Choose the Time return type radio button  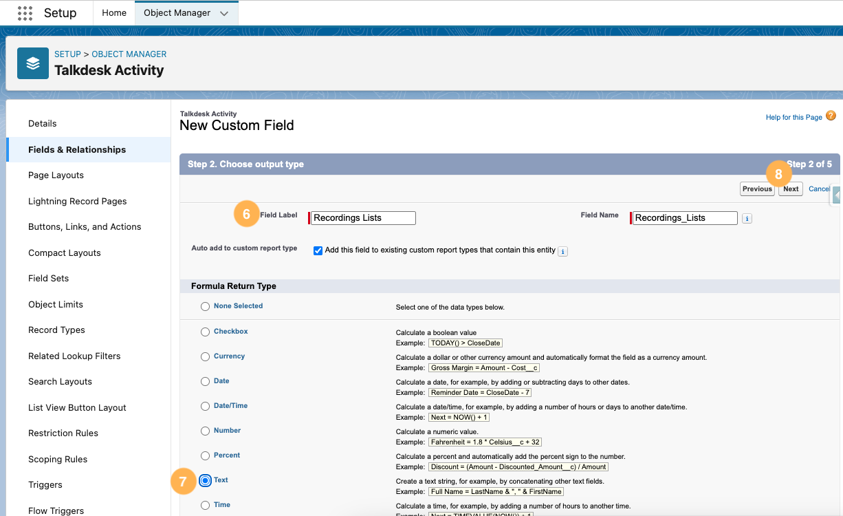click(205, 506)
